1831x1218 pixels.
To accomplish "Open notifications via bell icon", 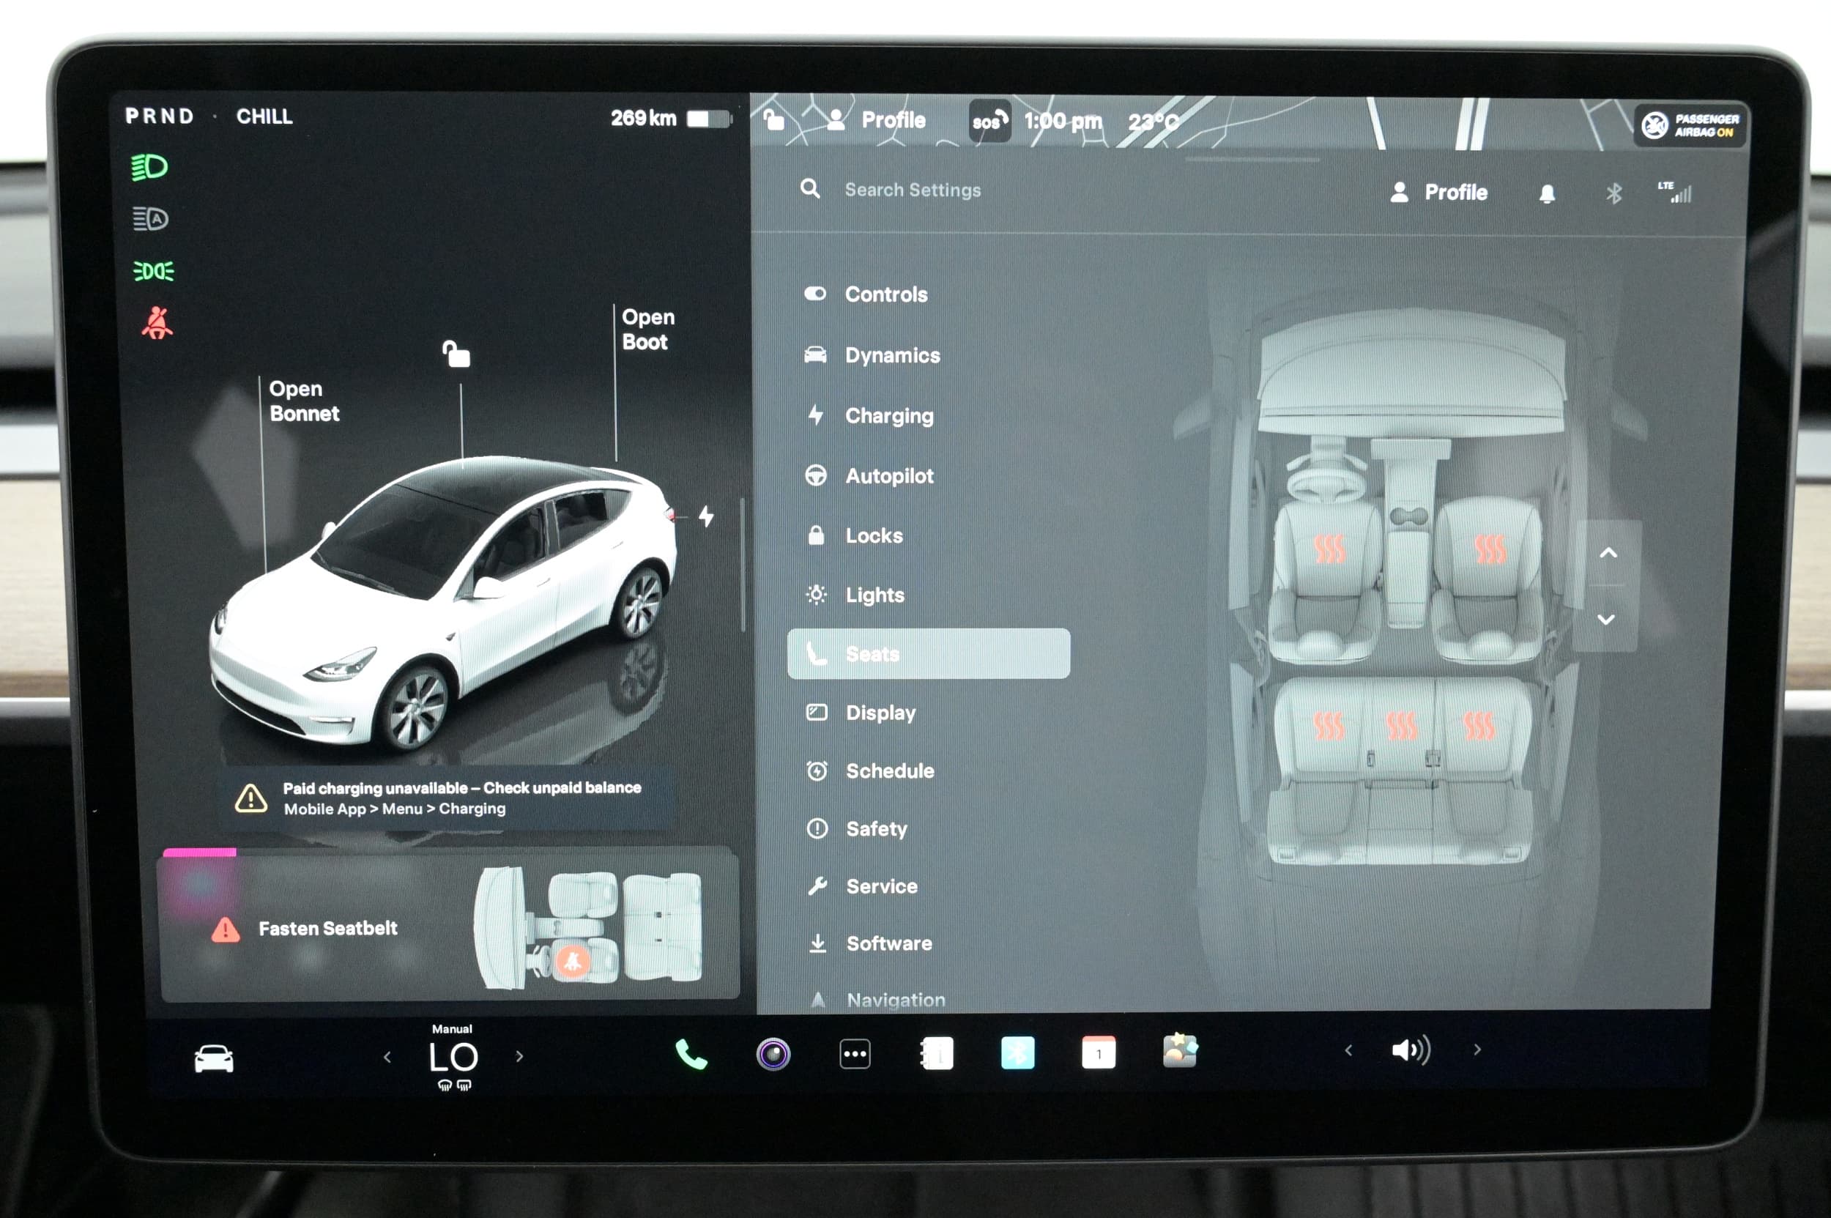I will tap(1547, 193).
